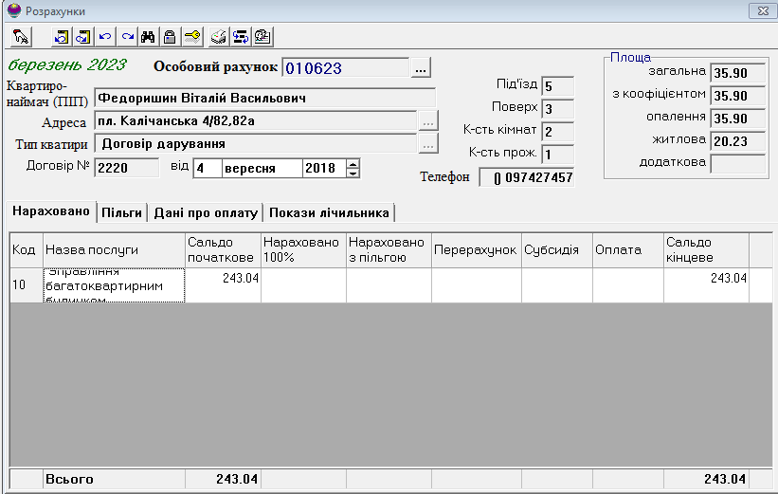The width and height of the screenshot is (778, 494).
Task: Open search with the binoculars icon
Action: [x=148, y=37]
